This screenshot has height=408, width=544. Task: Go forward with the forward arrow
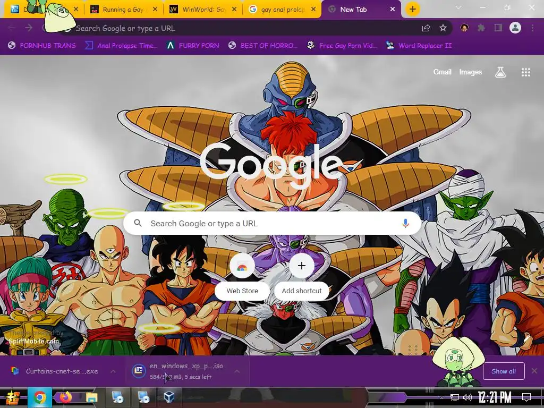tap(29, 28)
